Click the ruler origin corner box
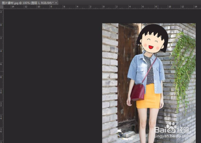201x143 pixels. 2,7
